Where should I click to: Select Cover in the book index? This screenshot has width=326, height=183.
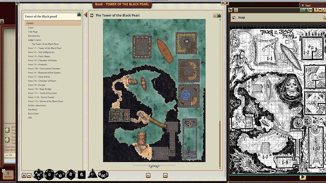pyautogui.click(x=53, y=23)
